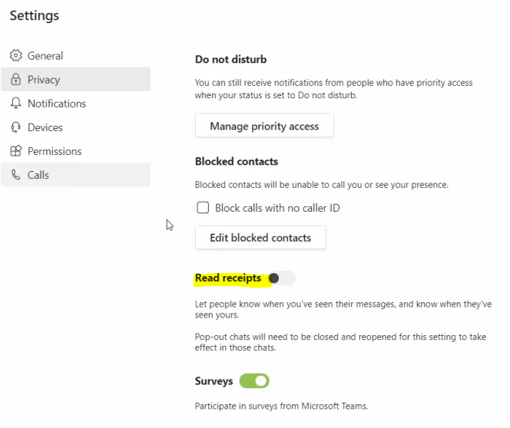Check the Block calls with no caller ID box
Image resolution: width=510 pixels, height=428 pixels.
[204, 208]
